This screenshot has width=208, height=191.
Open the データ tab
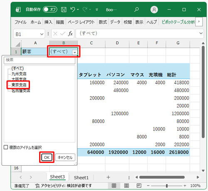pyautogui.click(x=115, y=22)
